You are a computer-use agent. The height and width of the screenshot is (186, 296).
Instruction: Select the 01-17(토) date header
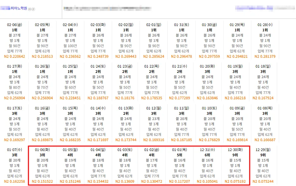(x=15, y=108)
